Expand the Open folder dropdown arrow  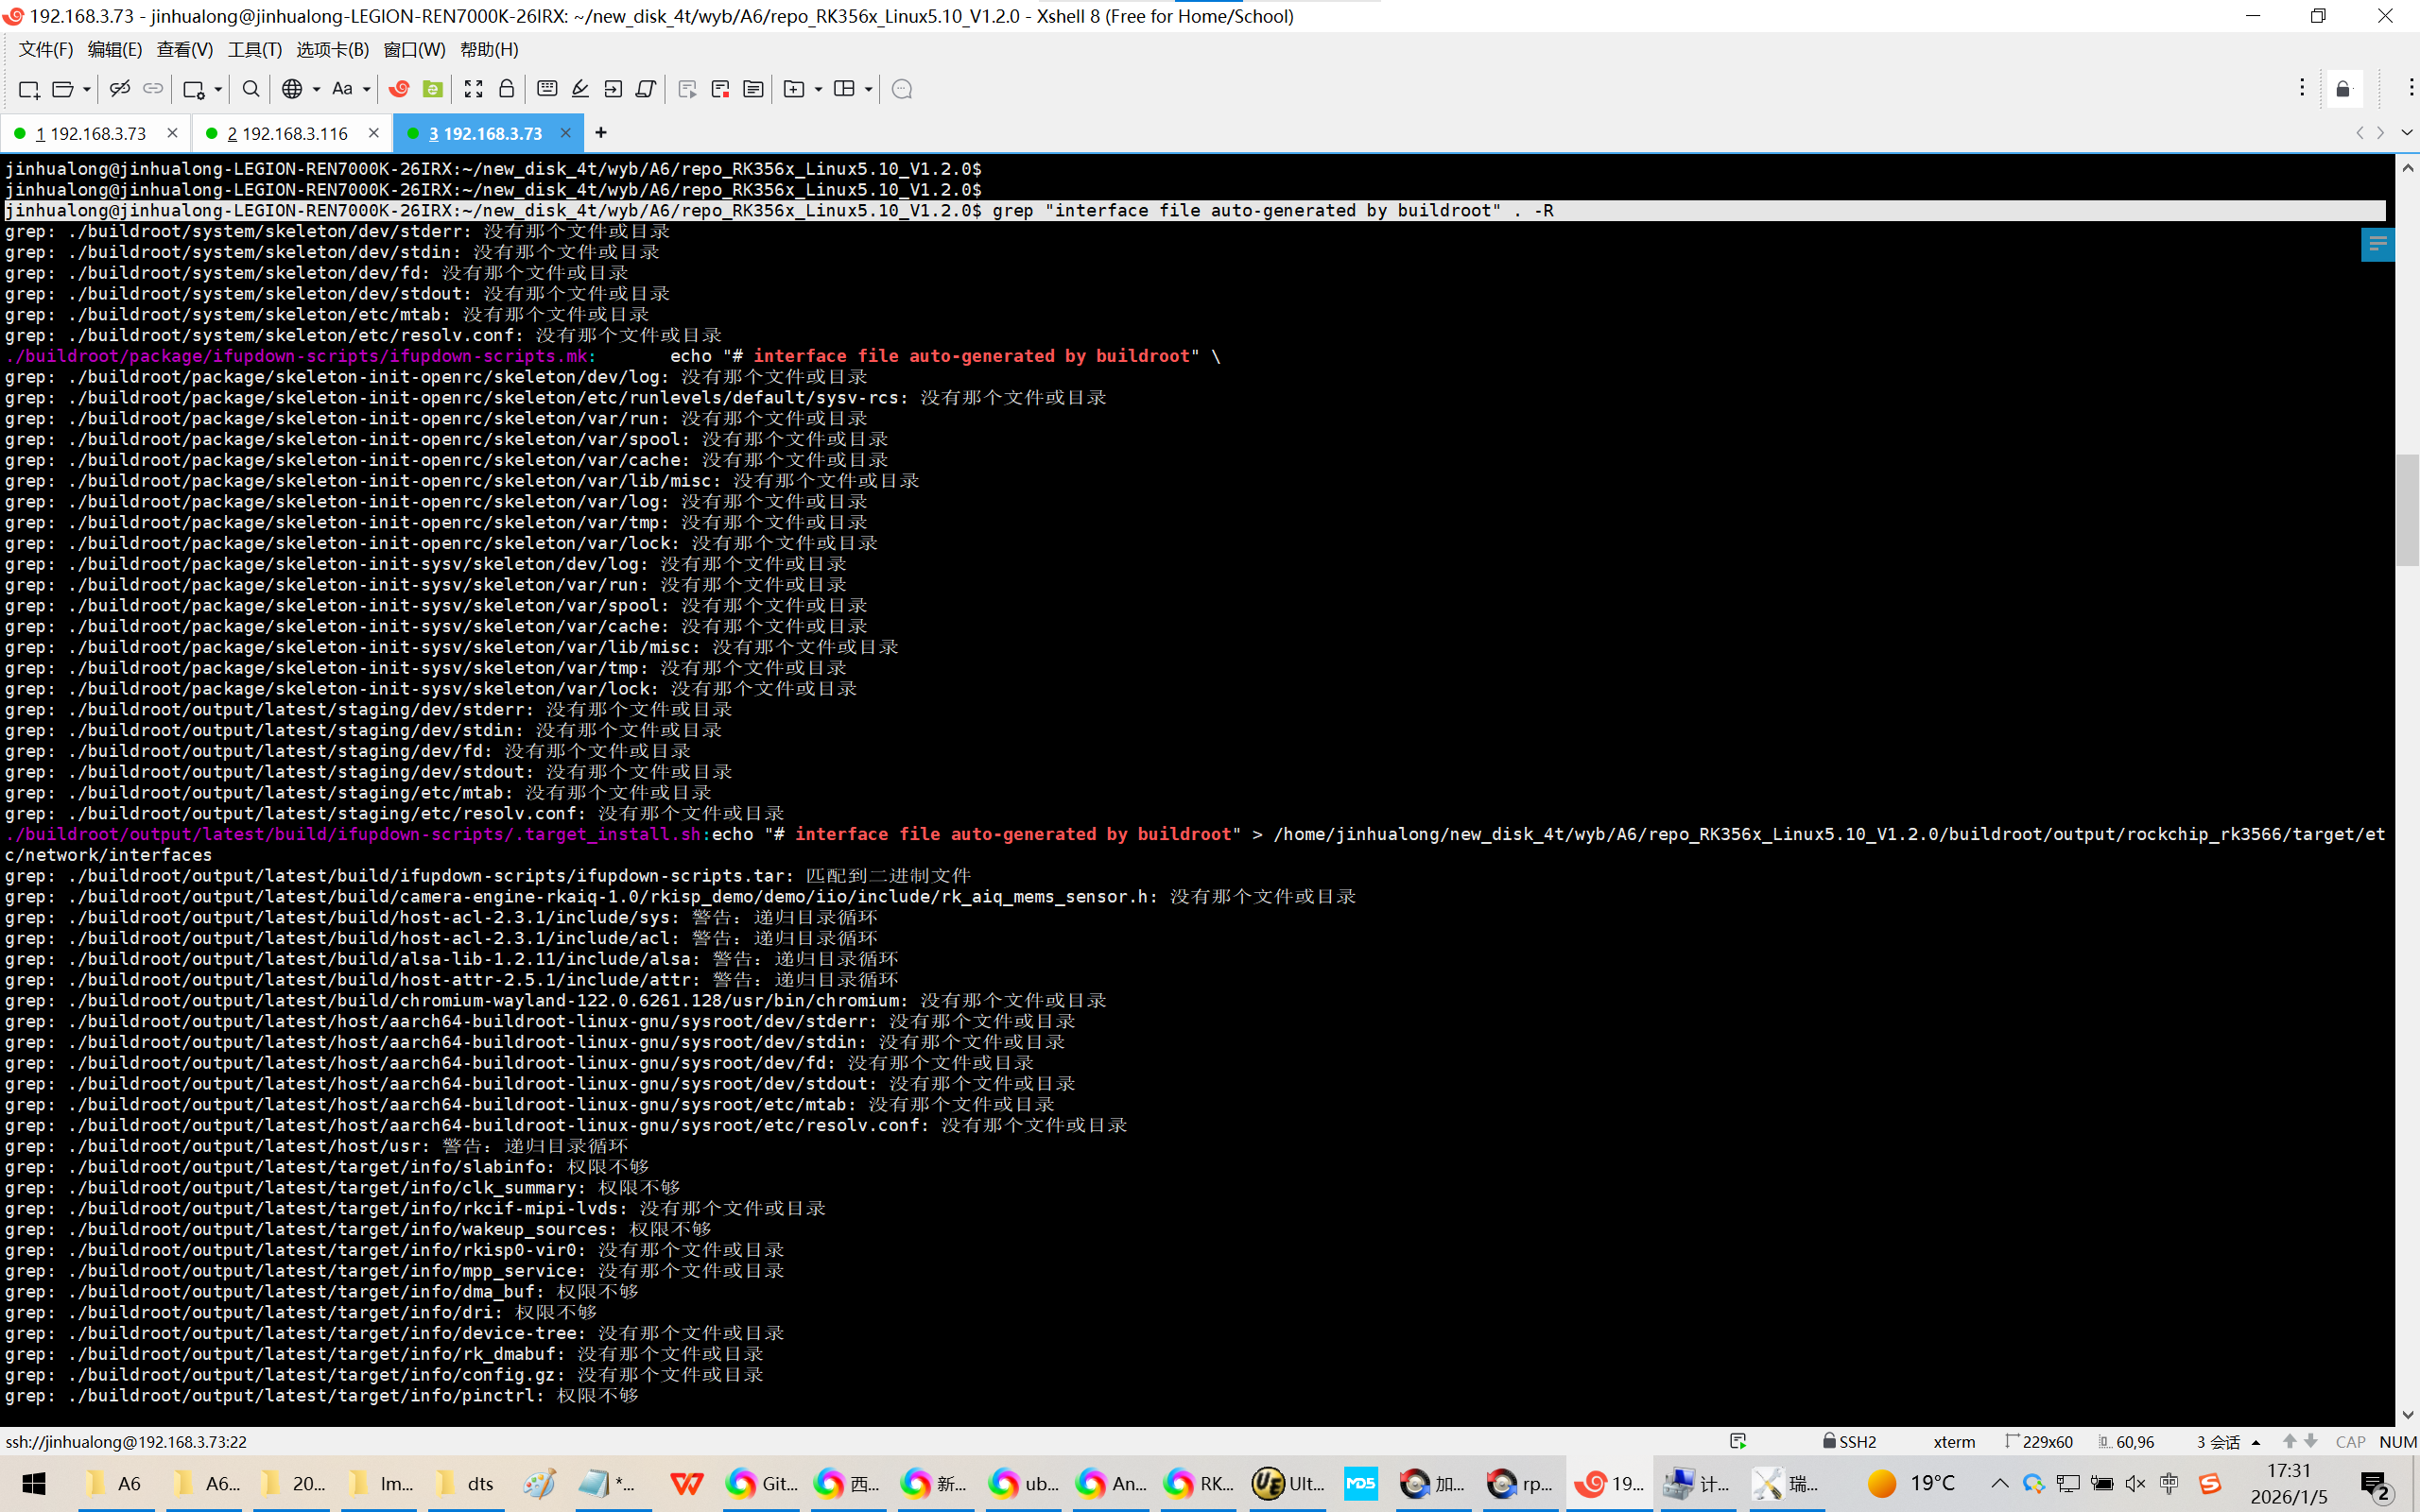point(87,89)
